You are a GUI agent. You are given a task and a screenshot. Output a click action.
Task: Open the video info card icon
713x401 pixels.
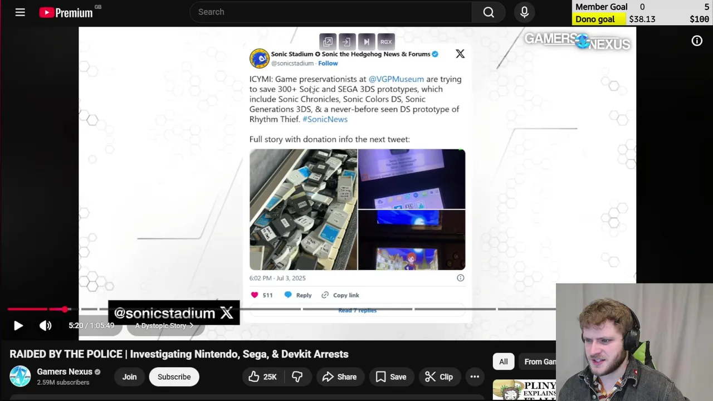point(697,41)
